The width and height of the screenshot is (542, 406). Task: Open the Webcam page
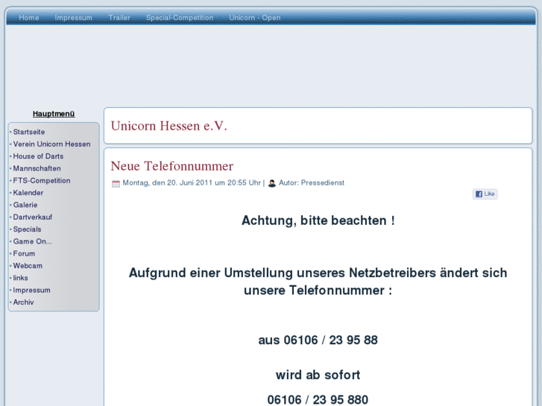pos(28,266)
